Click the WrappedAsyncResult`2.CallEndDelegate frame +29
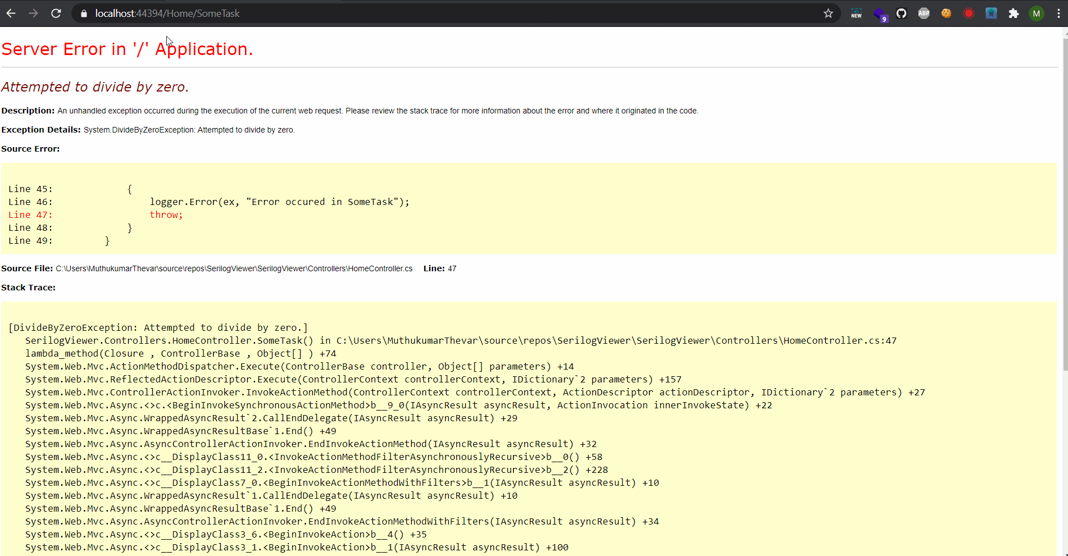Screen dimensions: 1068x556 tap(271, 418)
